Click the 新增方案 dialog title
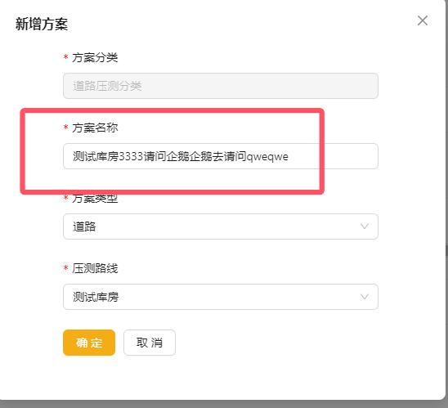448x408 pixels. pos(42,24)
